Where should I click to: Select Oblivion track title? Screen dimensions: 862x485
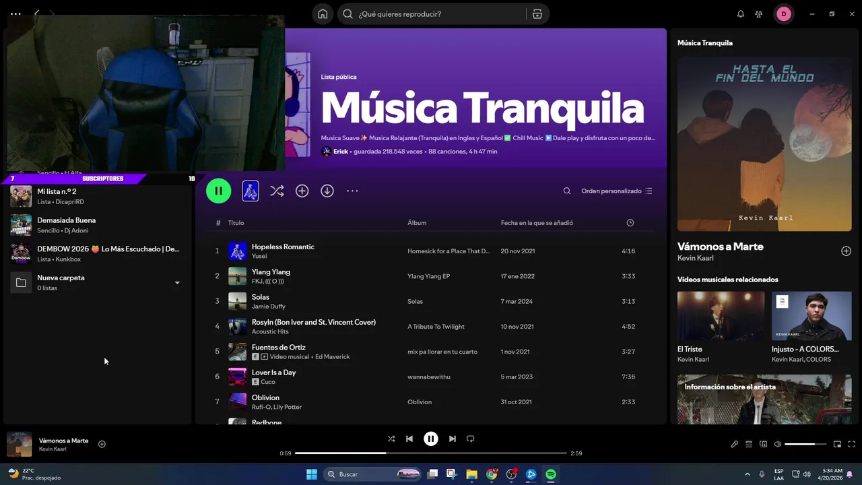click(265, 397)
